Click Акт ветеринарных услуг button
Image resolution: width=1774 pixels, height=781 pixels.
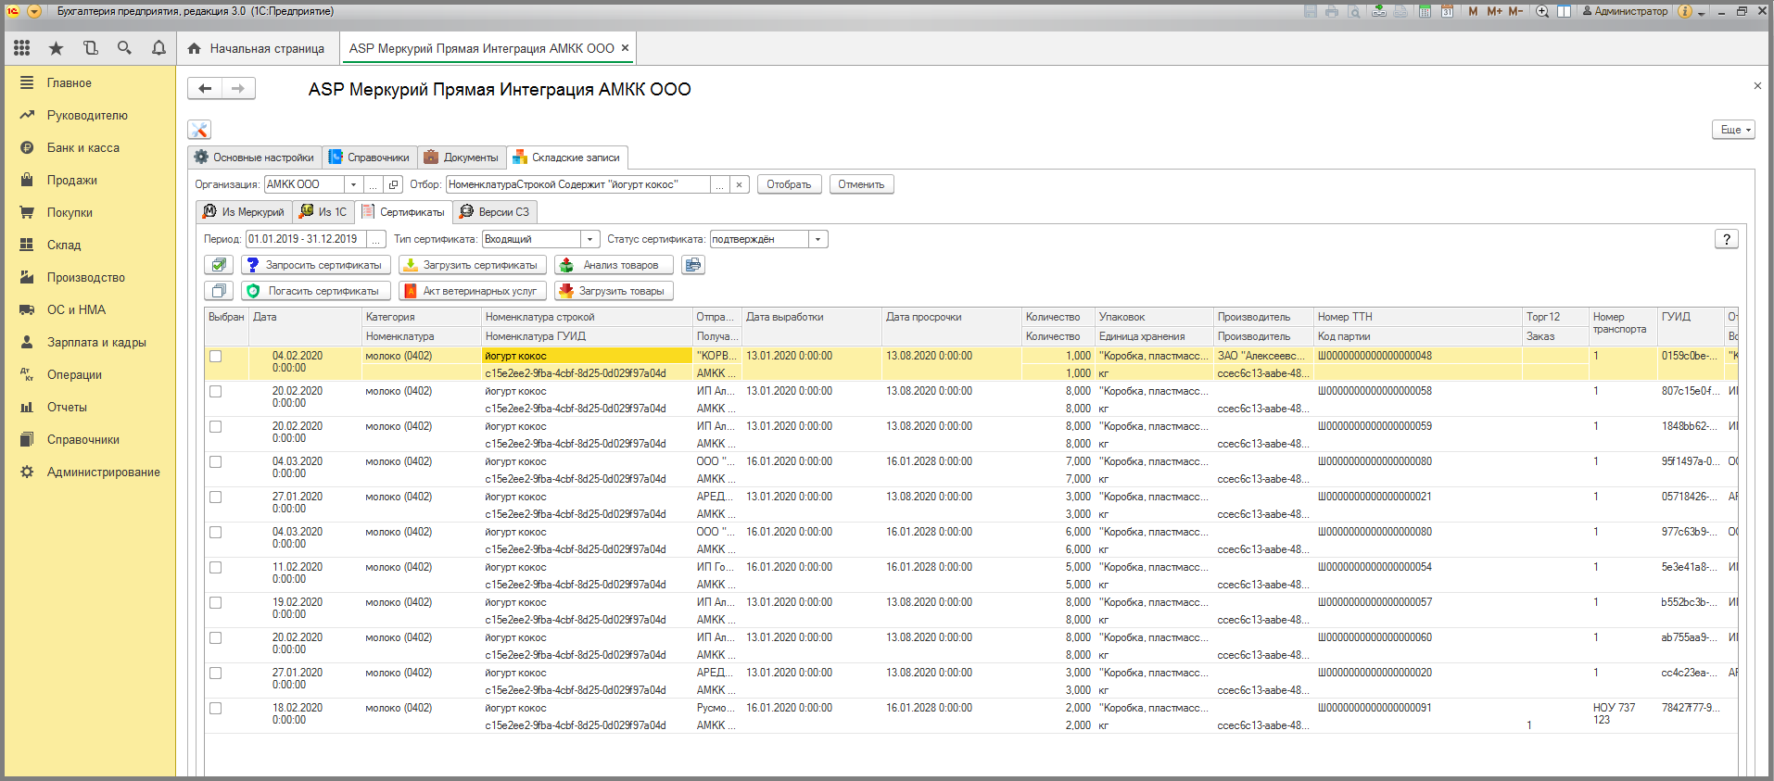[472, 291]
